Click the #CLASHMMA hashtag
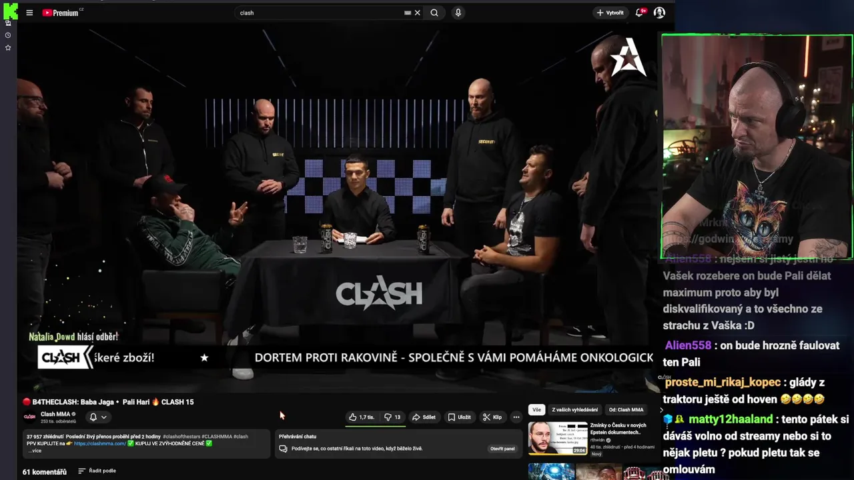The width and height of the screenshot is (854, 480). [x=216, y=437]
